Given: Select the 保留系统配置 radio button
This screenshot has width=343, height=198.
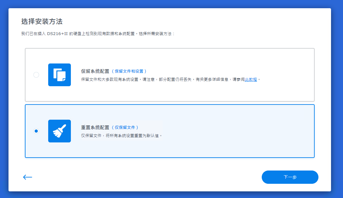Looking at the screenshot, I should 36,75.
